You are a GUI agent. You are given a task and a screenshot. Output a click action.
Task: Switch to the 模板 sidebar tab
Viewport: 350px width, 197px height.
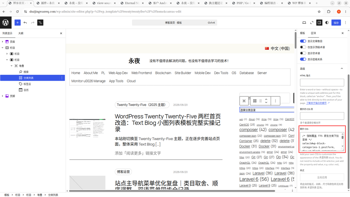(x=302, y=33)
